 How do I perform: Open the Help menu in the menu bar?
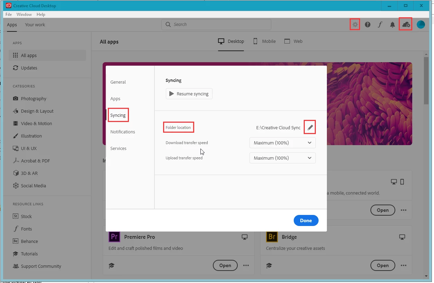tap(41, 15)
